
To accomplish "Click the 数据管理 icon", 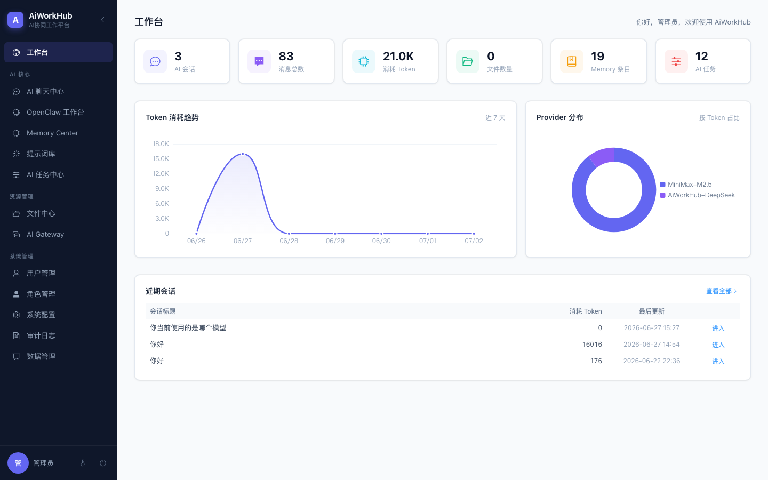I will click(16, 356).
